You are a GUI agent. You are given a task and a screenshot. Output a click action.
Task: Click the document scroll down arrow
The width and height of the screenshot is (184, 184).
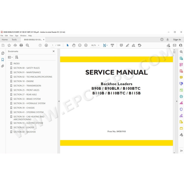174,153
